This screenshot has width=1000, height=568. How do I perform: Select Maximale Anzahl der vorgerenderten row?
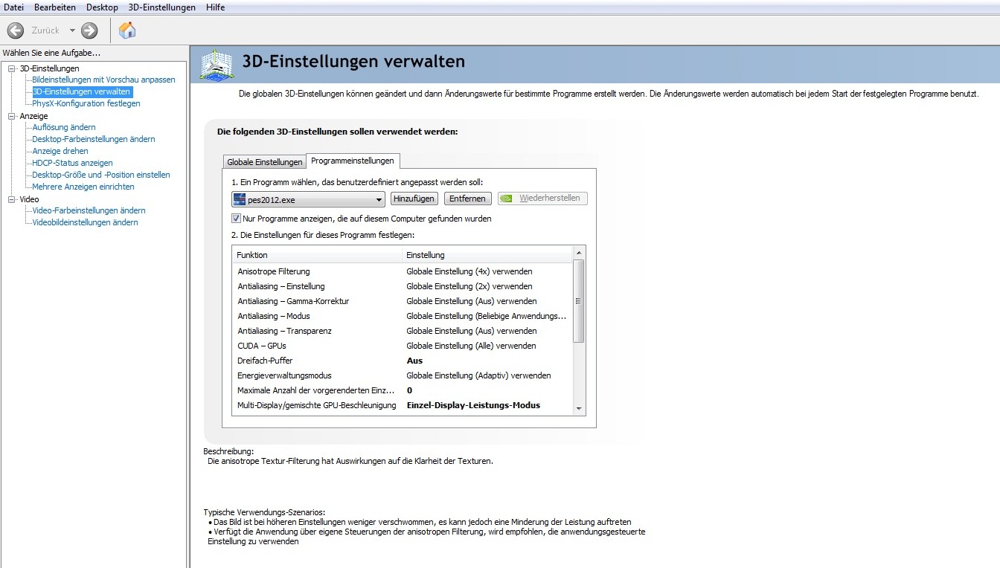(403, 390)
